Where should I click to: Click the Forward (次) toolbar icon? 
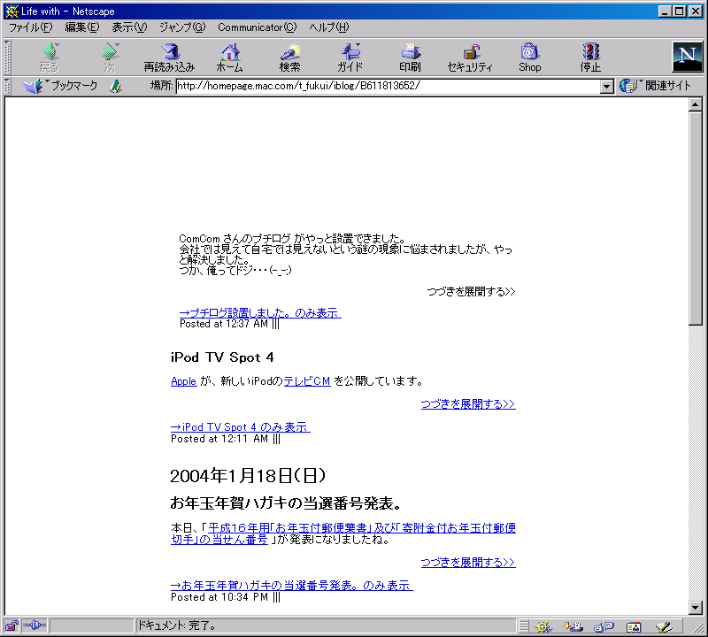(110, 57)
